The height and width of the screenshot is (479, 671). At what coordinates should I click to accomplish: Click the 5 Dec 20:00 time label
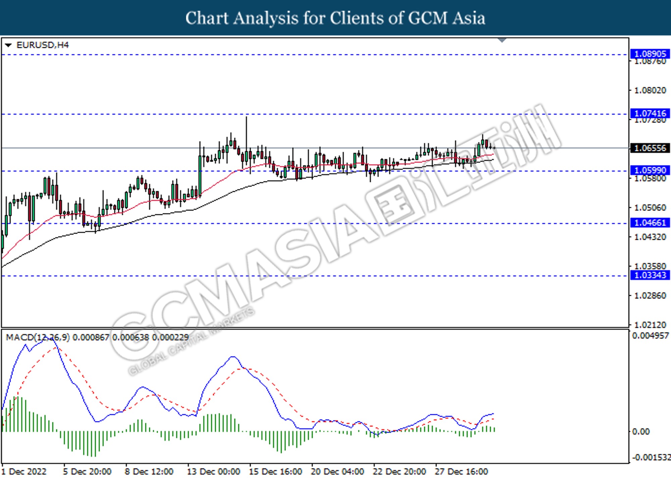[x=87, y=472]
